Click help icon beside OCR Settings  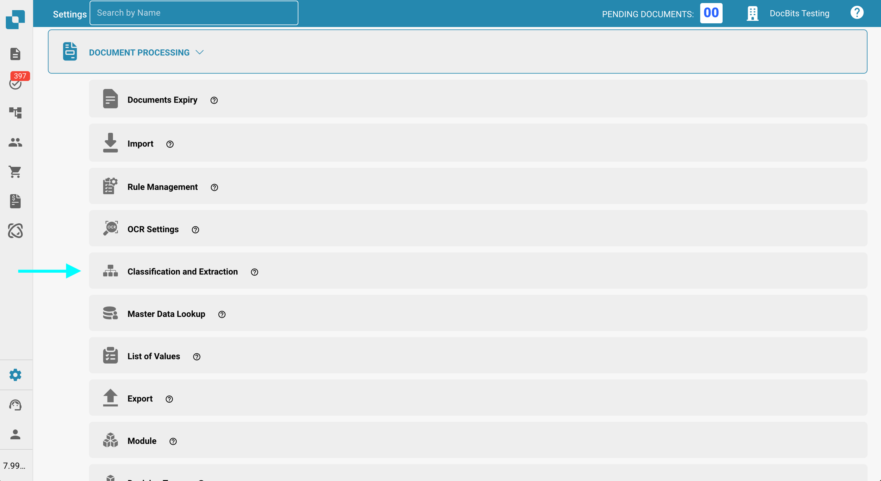tap(195, 230)
